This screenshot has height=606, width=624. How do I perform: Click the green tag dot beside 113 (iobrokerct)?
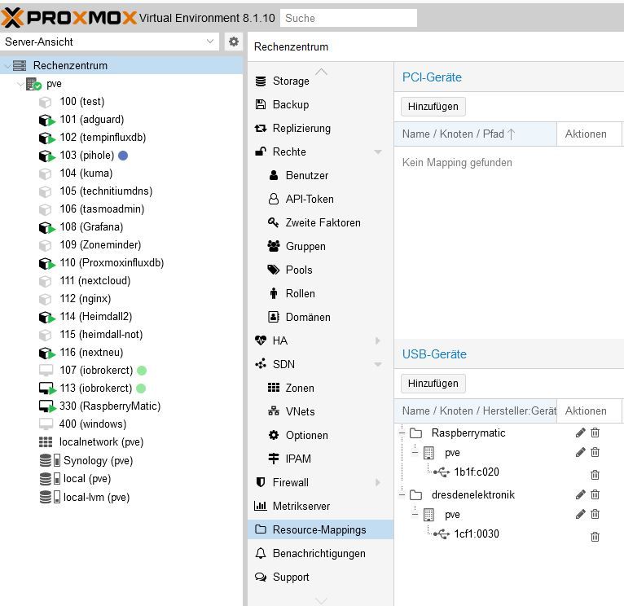(x=141, y=389)
